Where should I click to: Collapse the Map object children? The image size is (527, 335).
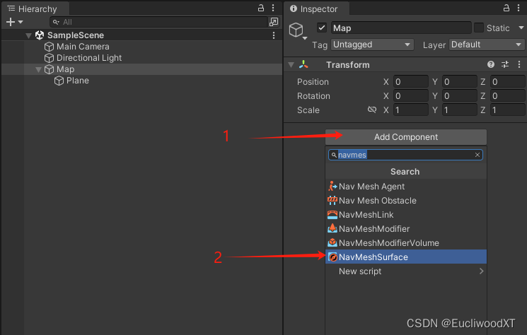tap(38, 69)
